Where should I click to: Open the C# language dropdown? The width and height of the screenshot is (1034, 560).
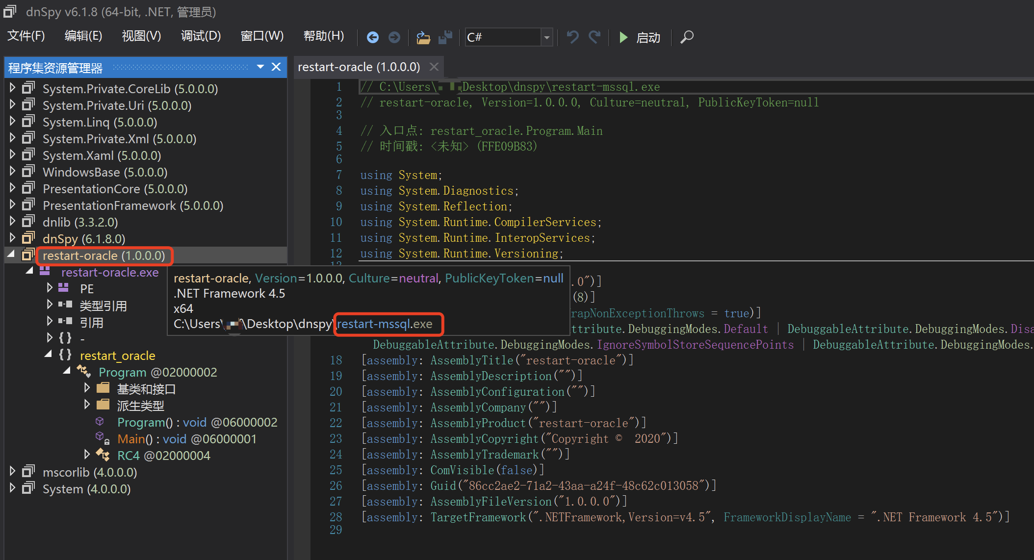click(x=546, y=37)
